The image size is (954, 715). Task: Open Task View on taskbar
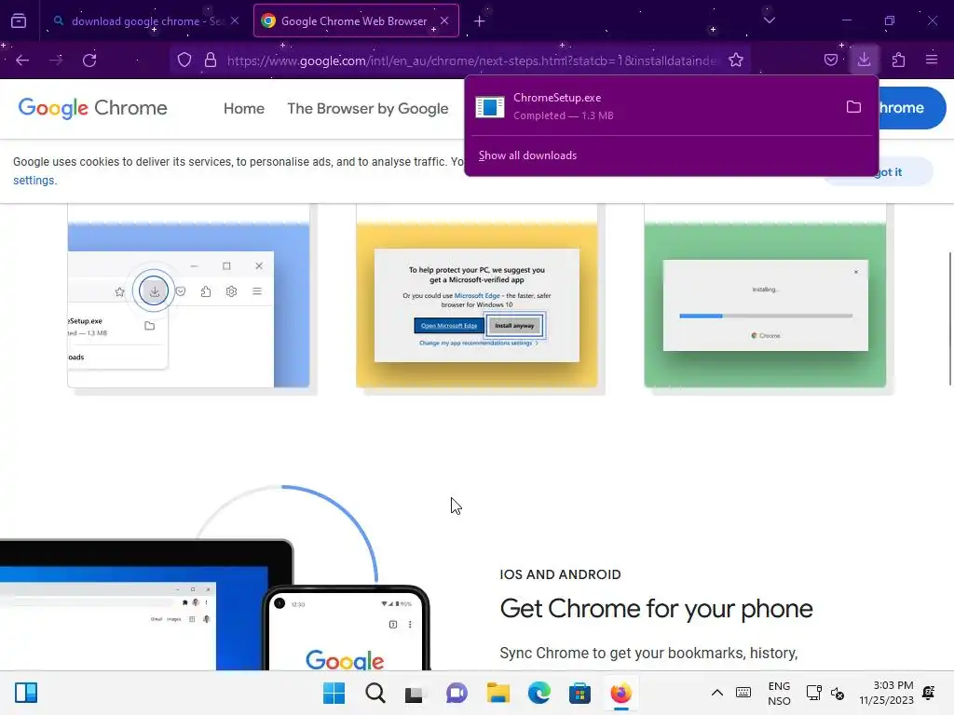[415, 693]
